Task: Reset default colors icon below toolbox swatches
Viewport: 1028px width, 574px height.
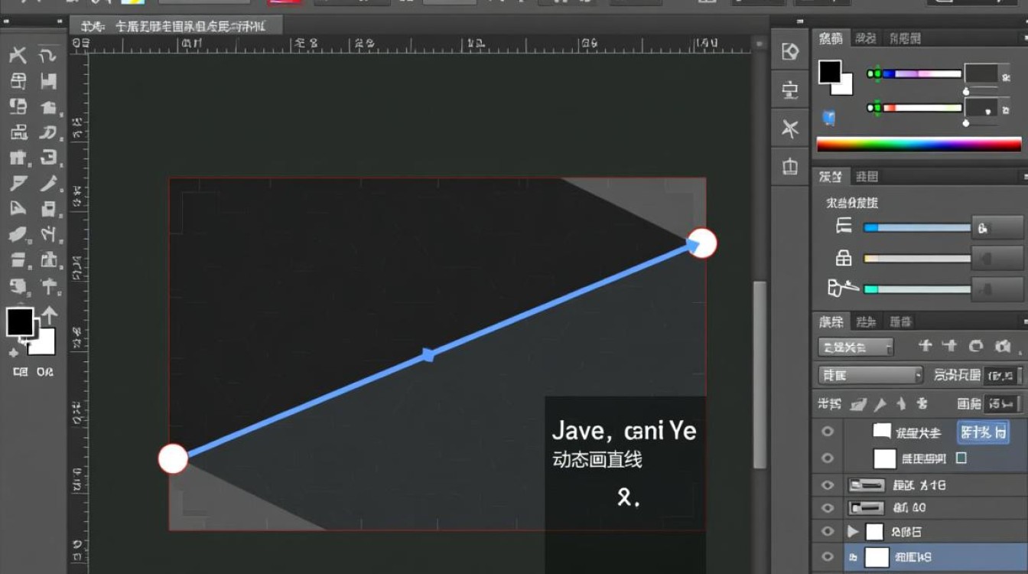Action: pyautogui.click(x=14, y=353)
